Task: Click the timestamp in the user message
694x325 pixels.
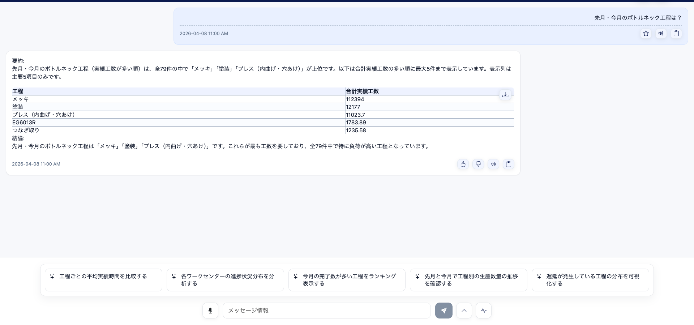Action: point(204,34)
